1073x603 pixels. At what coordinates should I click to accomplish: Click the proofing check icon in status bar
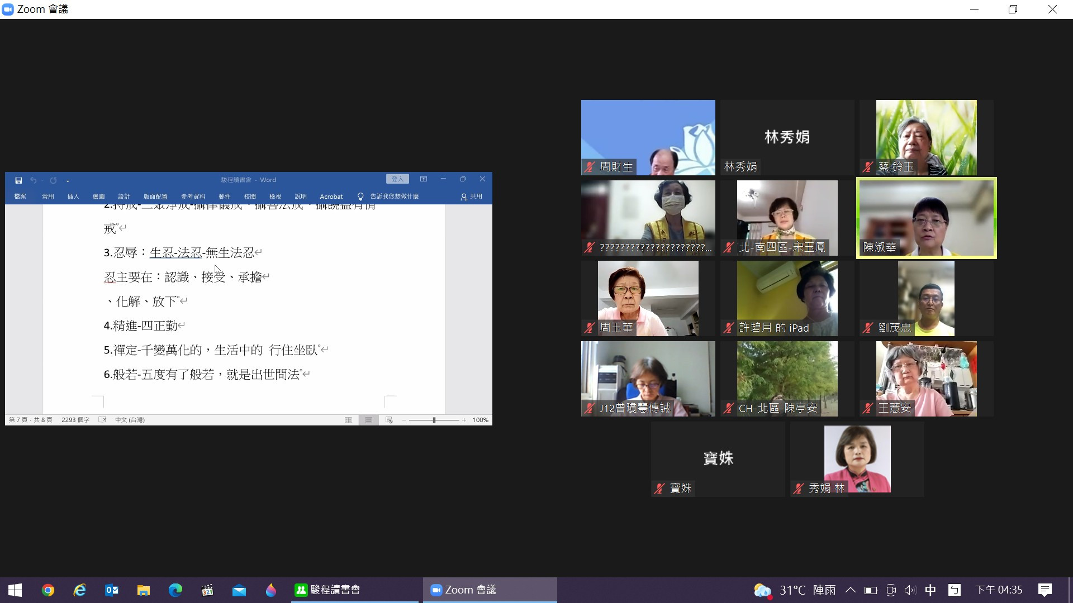tap(102, 420)
